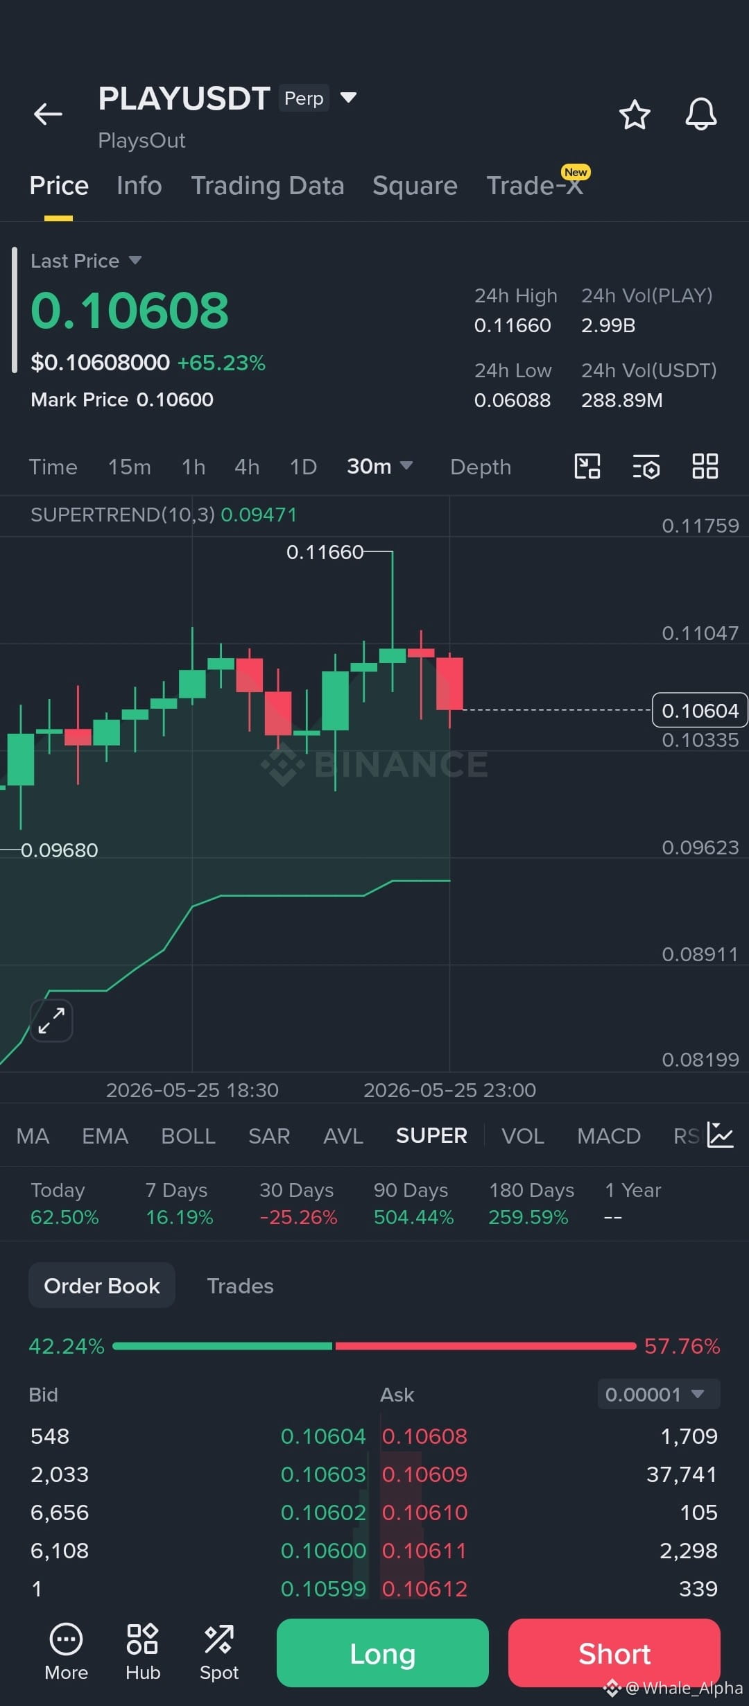This screenshot has width=749, height=1706.
Task: Select bid price 0.10604
Action: click(x=323, y=1436)
